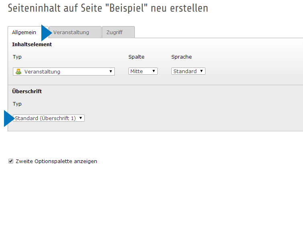Viewport: 303px width, 249px height.
Task: Click the Inhaltselement section heading
Action: pos(32,44)
